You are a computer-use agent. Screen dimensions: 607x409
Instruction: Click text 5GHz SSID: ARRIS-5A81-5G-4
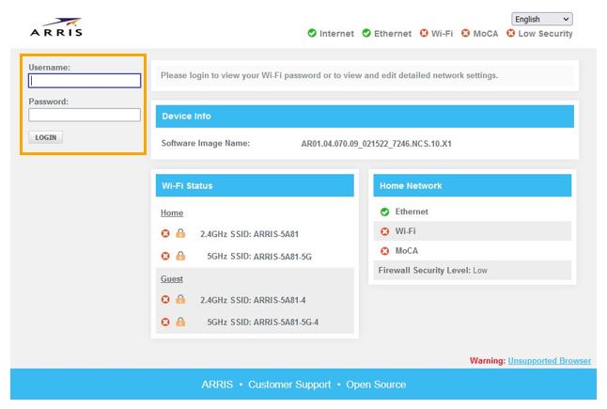[x=263, y=322]
